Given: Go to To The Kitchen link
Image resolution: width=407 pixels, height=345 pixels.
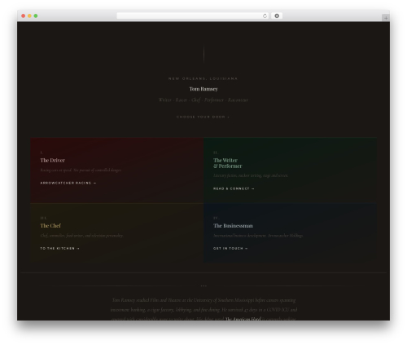Looking at the screenshot, I should (60, 248).
